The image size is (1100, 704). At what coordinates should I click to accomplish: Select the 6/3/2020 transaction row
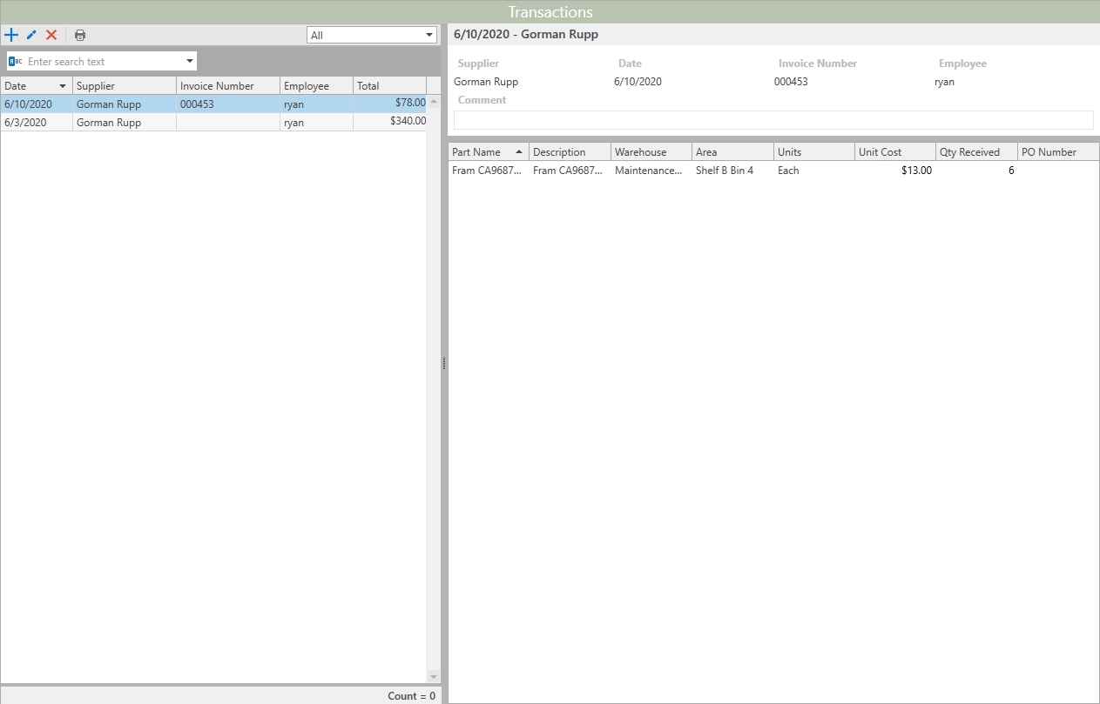click(213, 122)
